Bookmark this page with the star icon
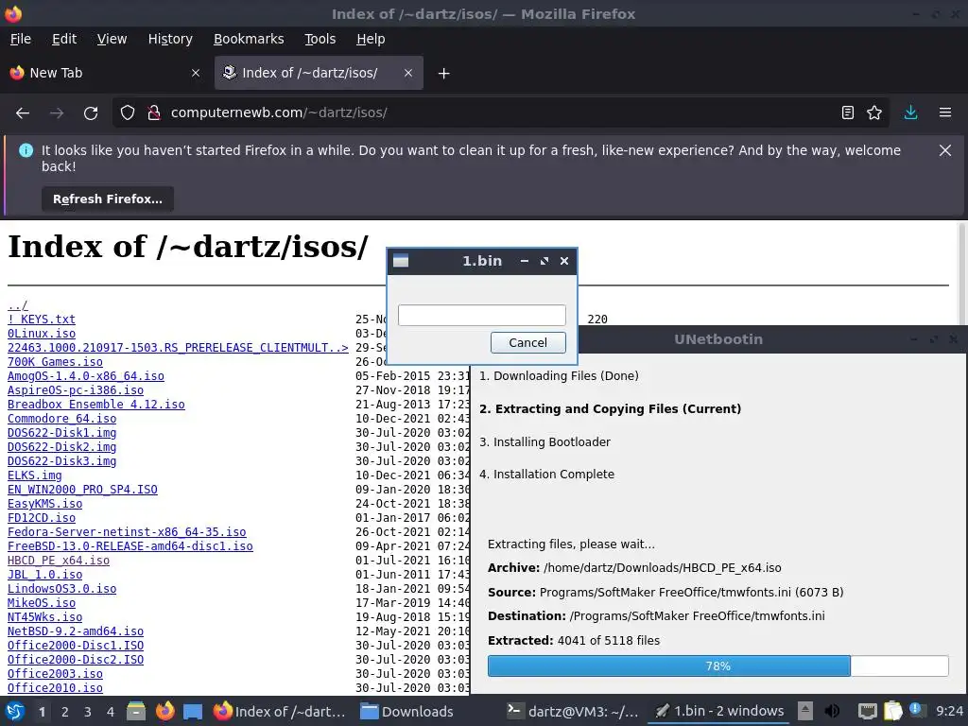This screenshot has height=726, width=968. [874, 113]
